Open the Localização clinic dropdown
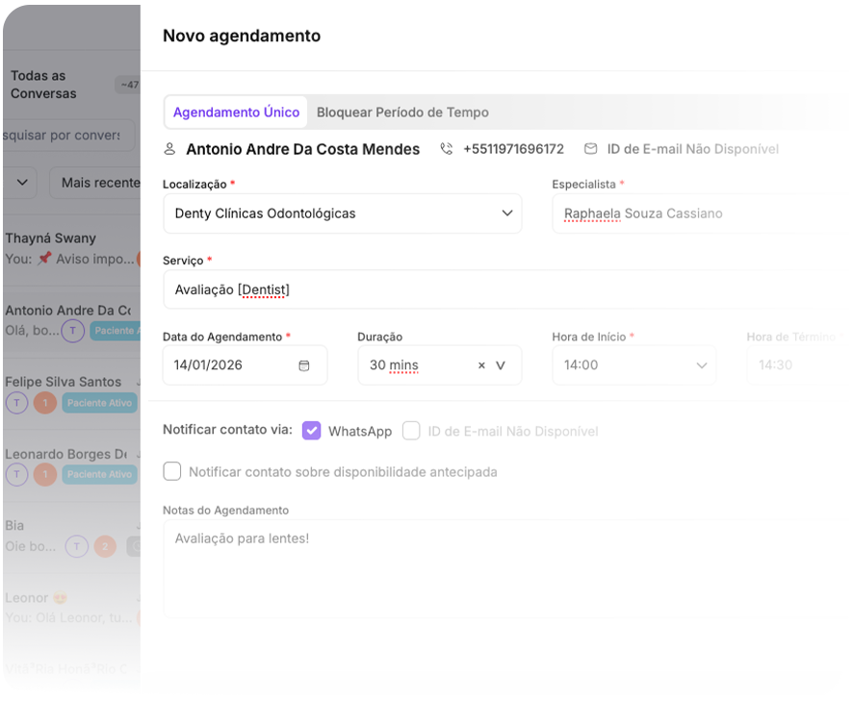 [507, 213]
